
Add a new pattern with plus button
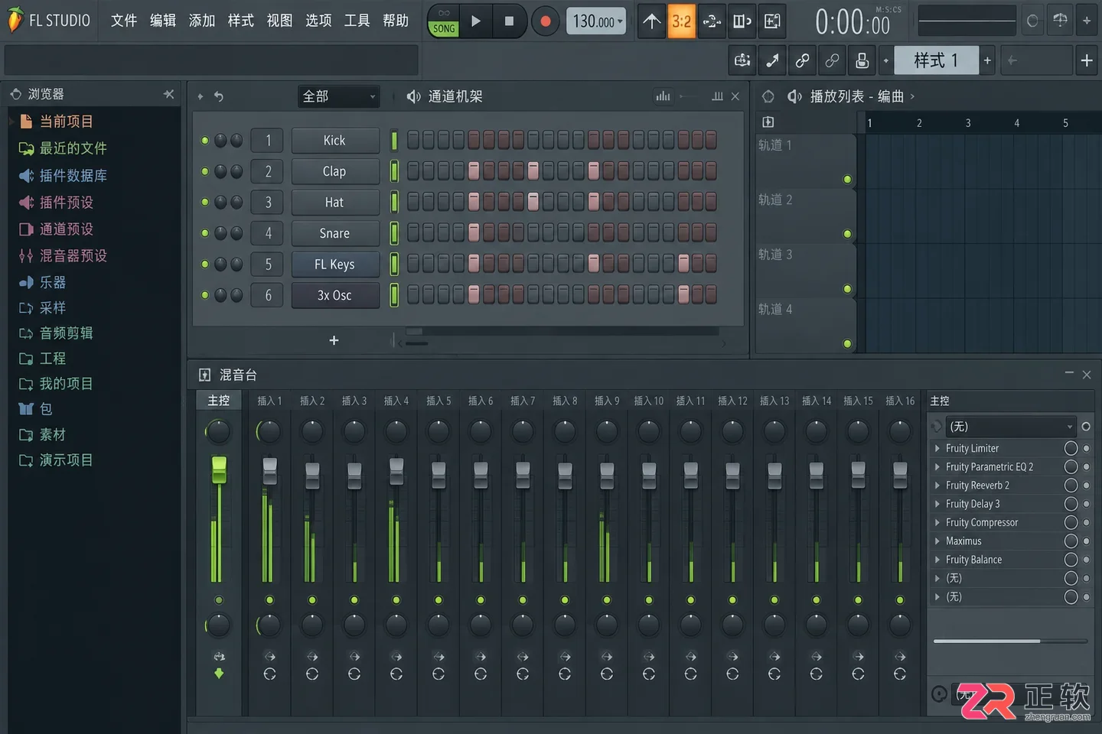pos(987,60)
